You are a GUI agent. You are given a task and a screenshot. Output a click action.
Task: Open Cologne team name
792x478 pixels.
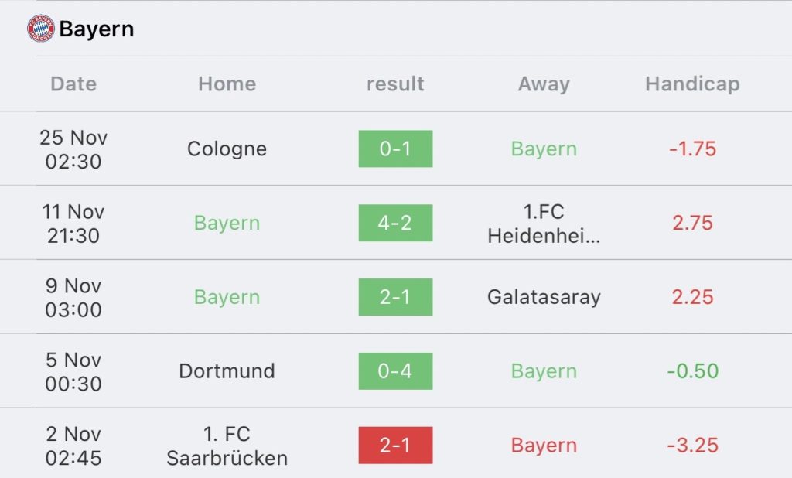227,149
